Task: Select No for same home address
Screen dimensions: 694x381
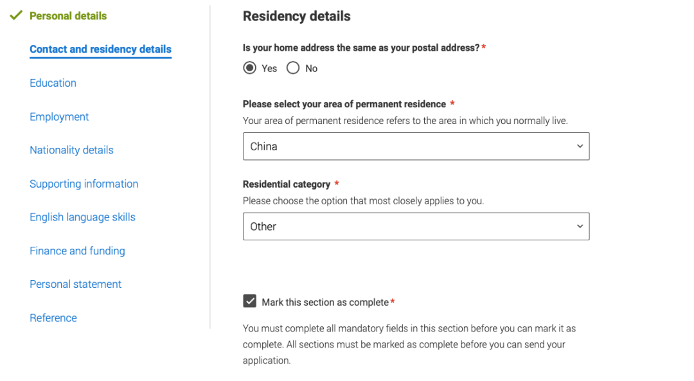Action: click(293, 68)
